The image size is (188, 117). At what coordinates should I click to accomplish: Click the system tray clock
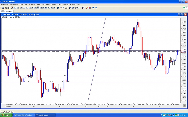[183, 115]
